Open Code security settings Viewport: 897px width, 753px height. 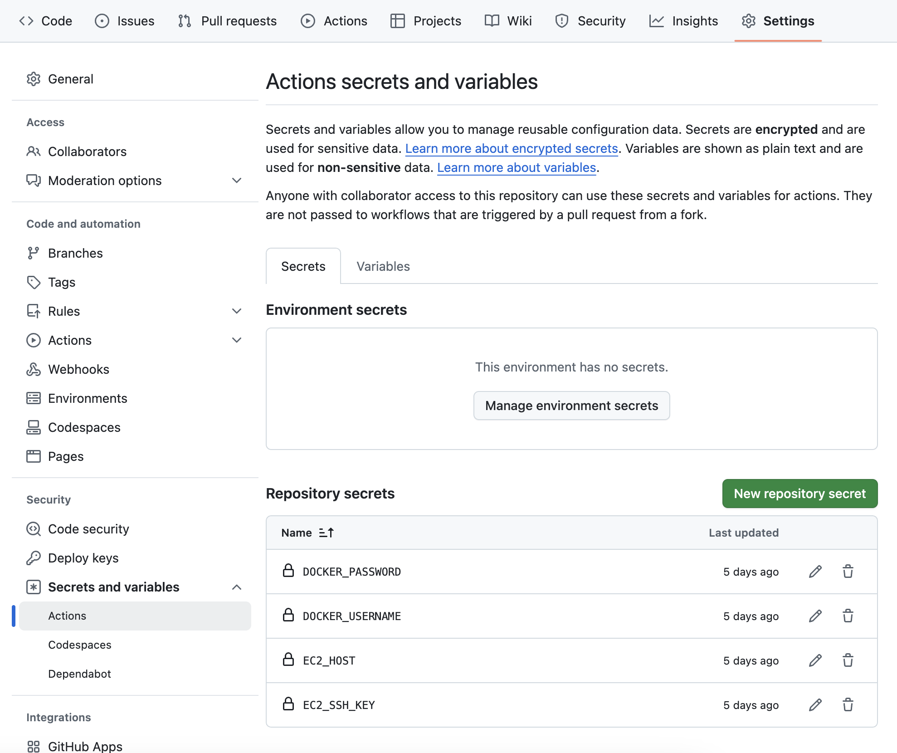pyautogui.click(x=88, y=529)
